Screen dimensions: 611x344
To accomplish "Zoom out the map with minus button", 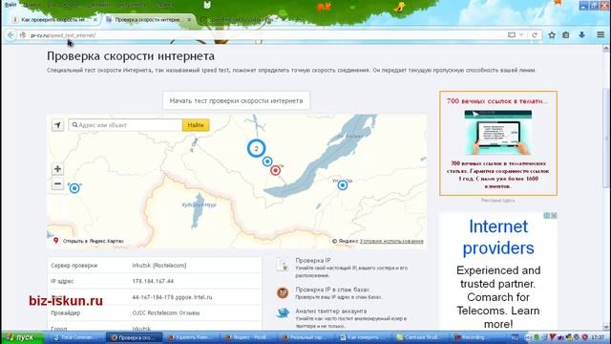I will tap(57, 183).
